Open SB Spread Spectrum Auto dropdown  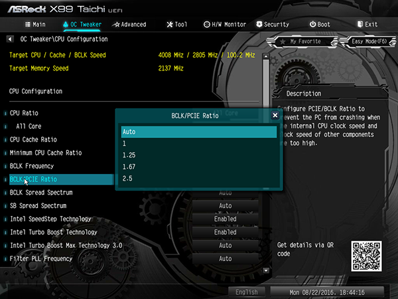tap(226, 206)
